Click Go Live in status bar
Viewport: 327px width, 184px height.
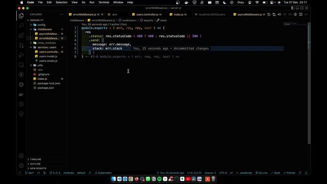(261, 173)
